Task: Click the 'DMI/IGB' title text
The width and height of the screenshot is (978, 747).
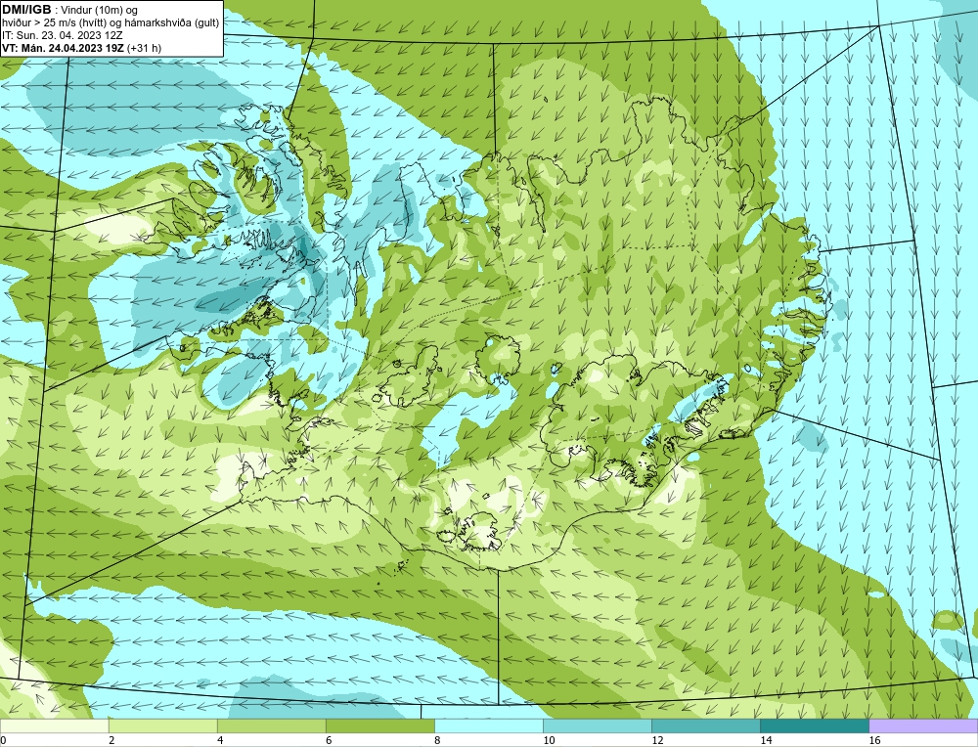Action: coord(26,10)
